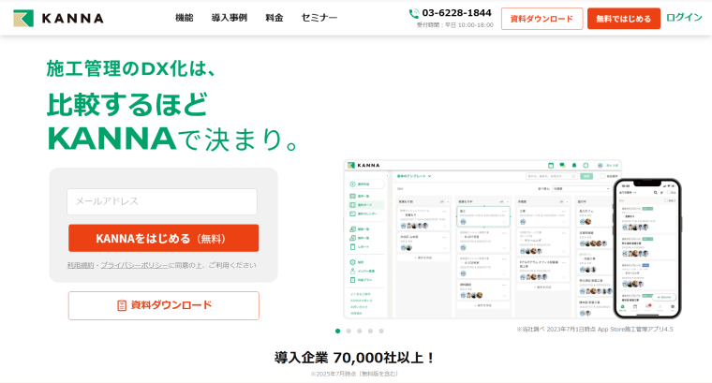Click the document icon in the lower 資料ダウンロード button
Image resolution: width=712 pixels, height=383 pixels.
pos(122,305)
